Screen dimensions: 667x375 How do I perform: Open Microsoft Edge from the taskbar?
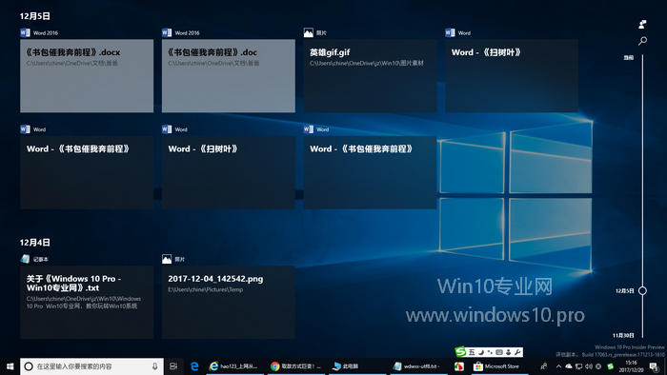tap(194, 366)
